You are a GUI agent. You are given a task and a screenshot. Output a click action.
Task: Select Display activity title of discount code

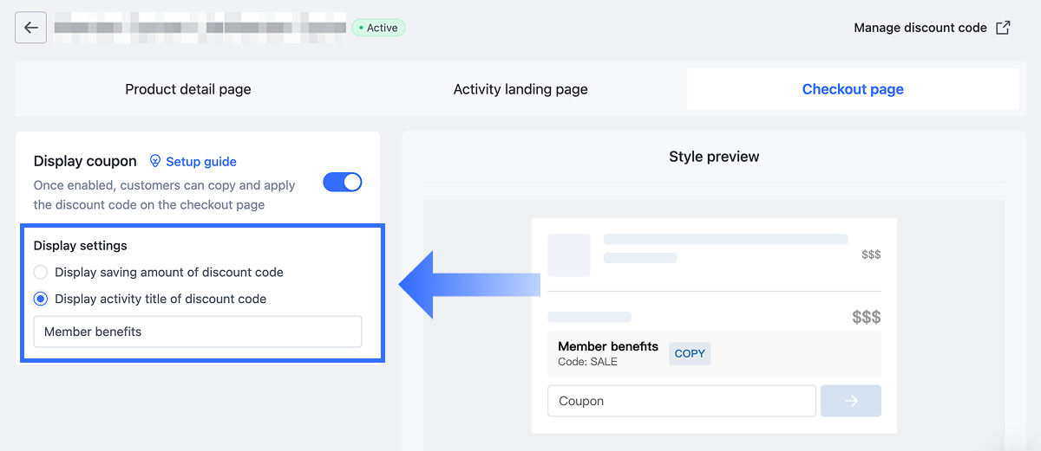pos(41,299)
